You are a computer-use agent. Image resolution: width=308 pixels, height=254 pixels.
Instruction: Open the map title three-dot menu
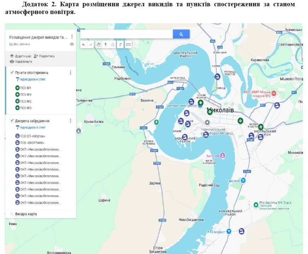click(72, 37)
